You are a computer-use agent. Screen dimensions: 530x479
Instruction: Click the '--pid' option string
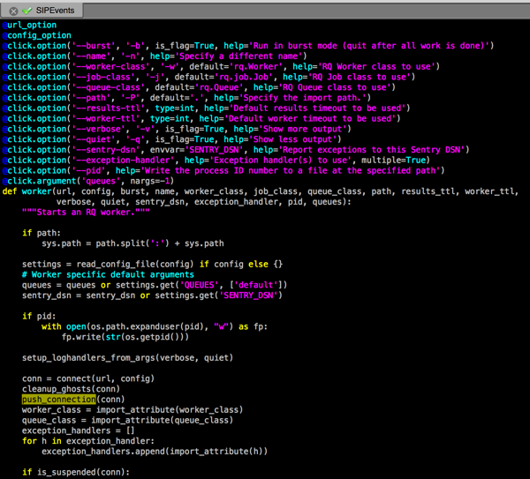(88, 171)
